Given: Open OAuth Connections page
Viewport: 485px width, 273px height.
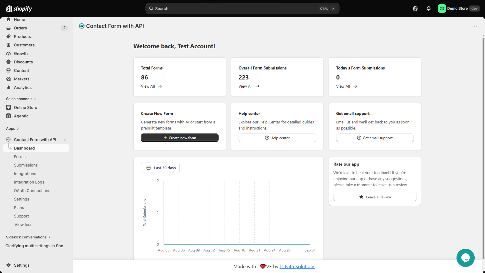Looking at the screenshot, I should pos(32,191).
